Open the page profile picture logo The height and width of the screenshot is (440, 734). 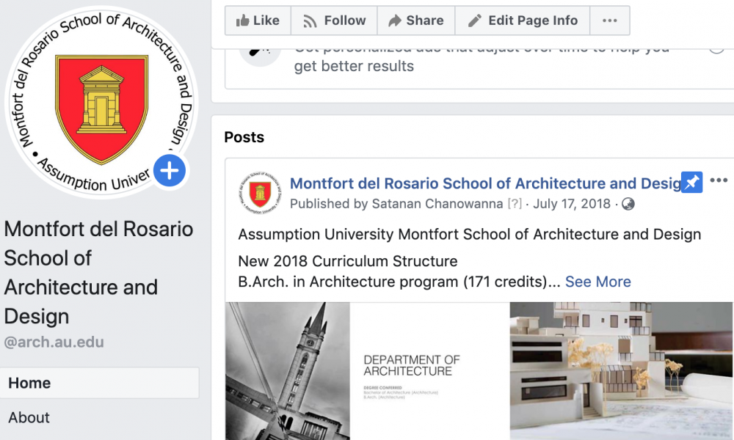[101, 103]
